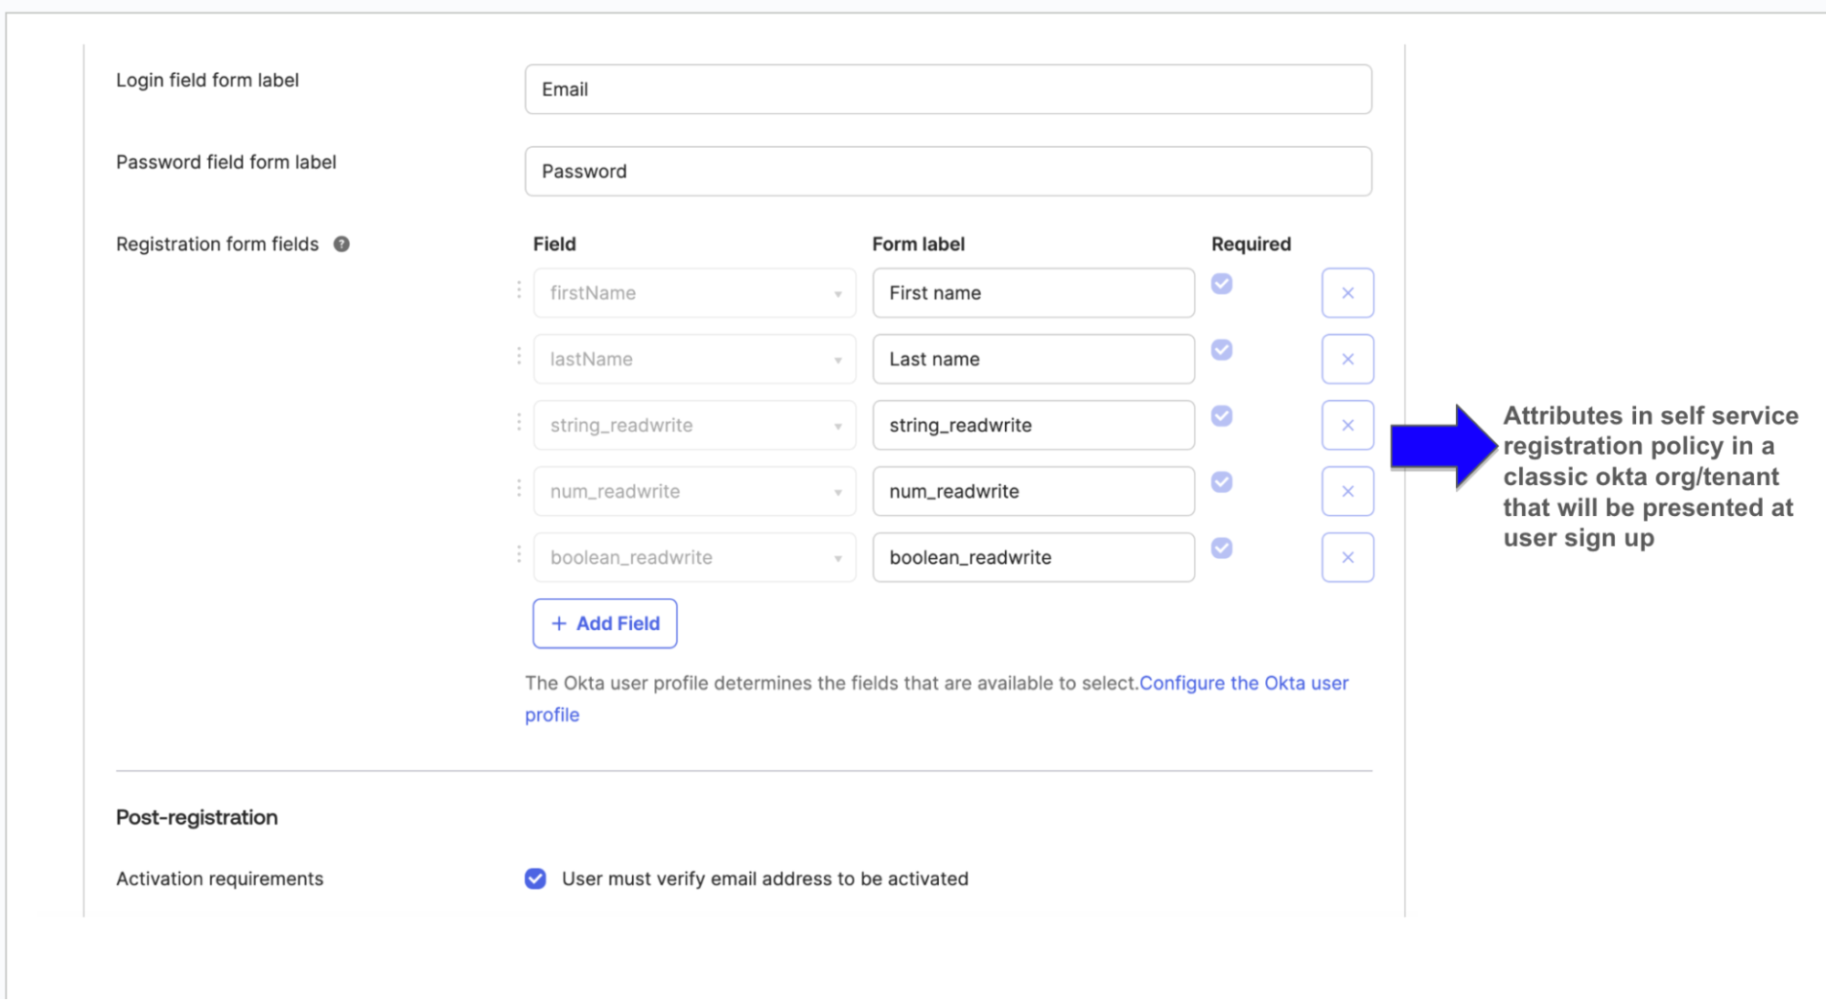Click the help icon beside Registration form fields
Image resolution: width=1826 pixels, height=1000 pixels.
pos(342,244)
